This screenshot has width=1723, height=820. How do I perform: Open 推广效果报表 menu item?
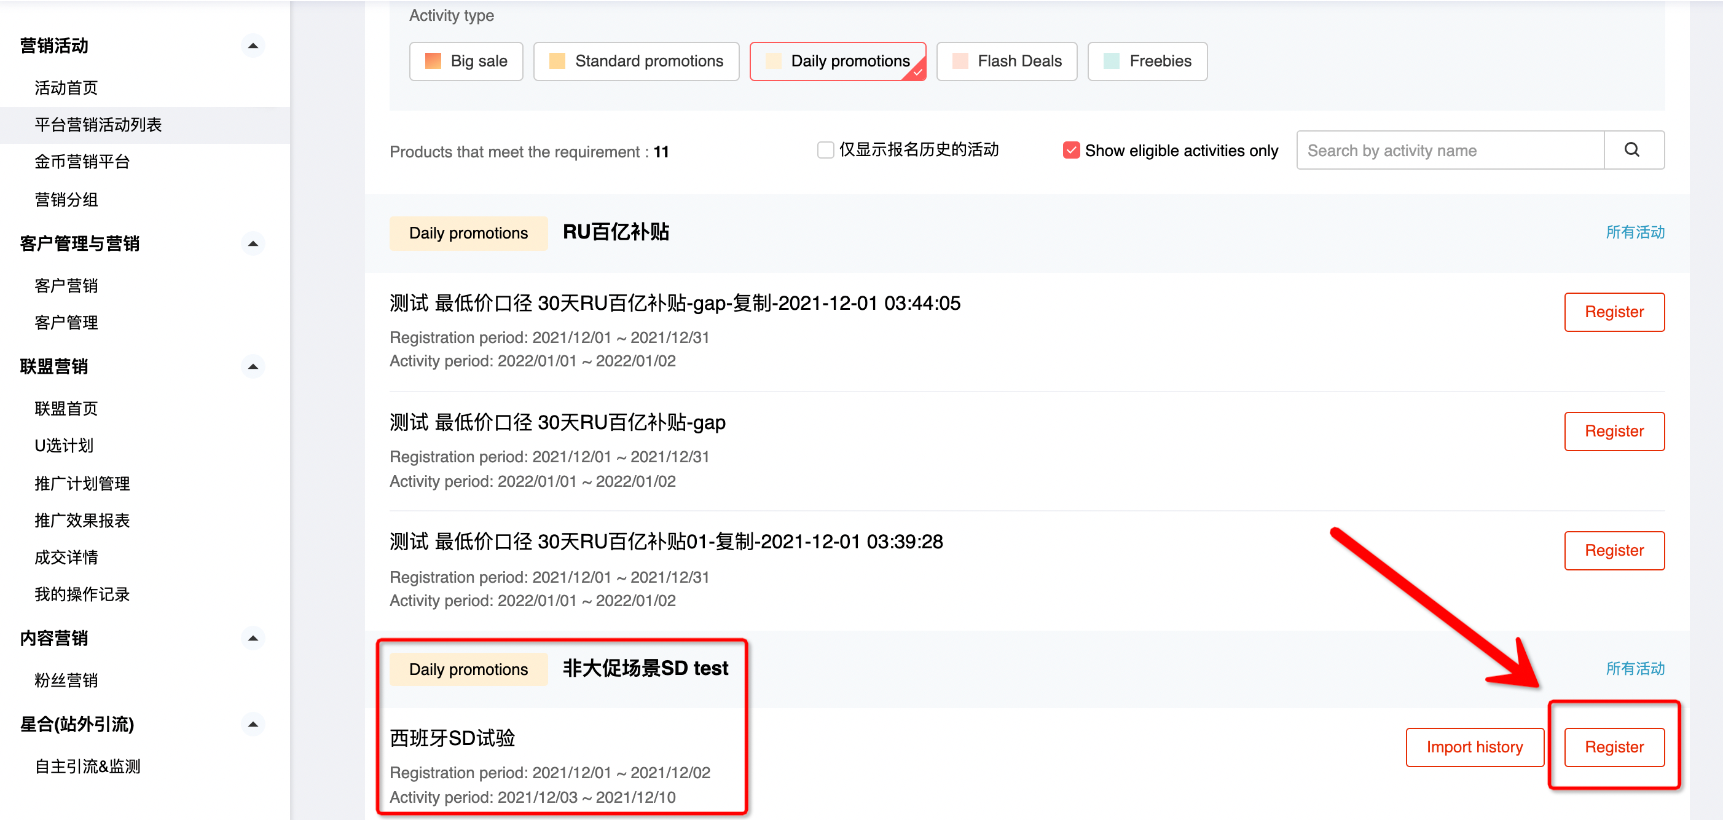[x=82, y=521]
